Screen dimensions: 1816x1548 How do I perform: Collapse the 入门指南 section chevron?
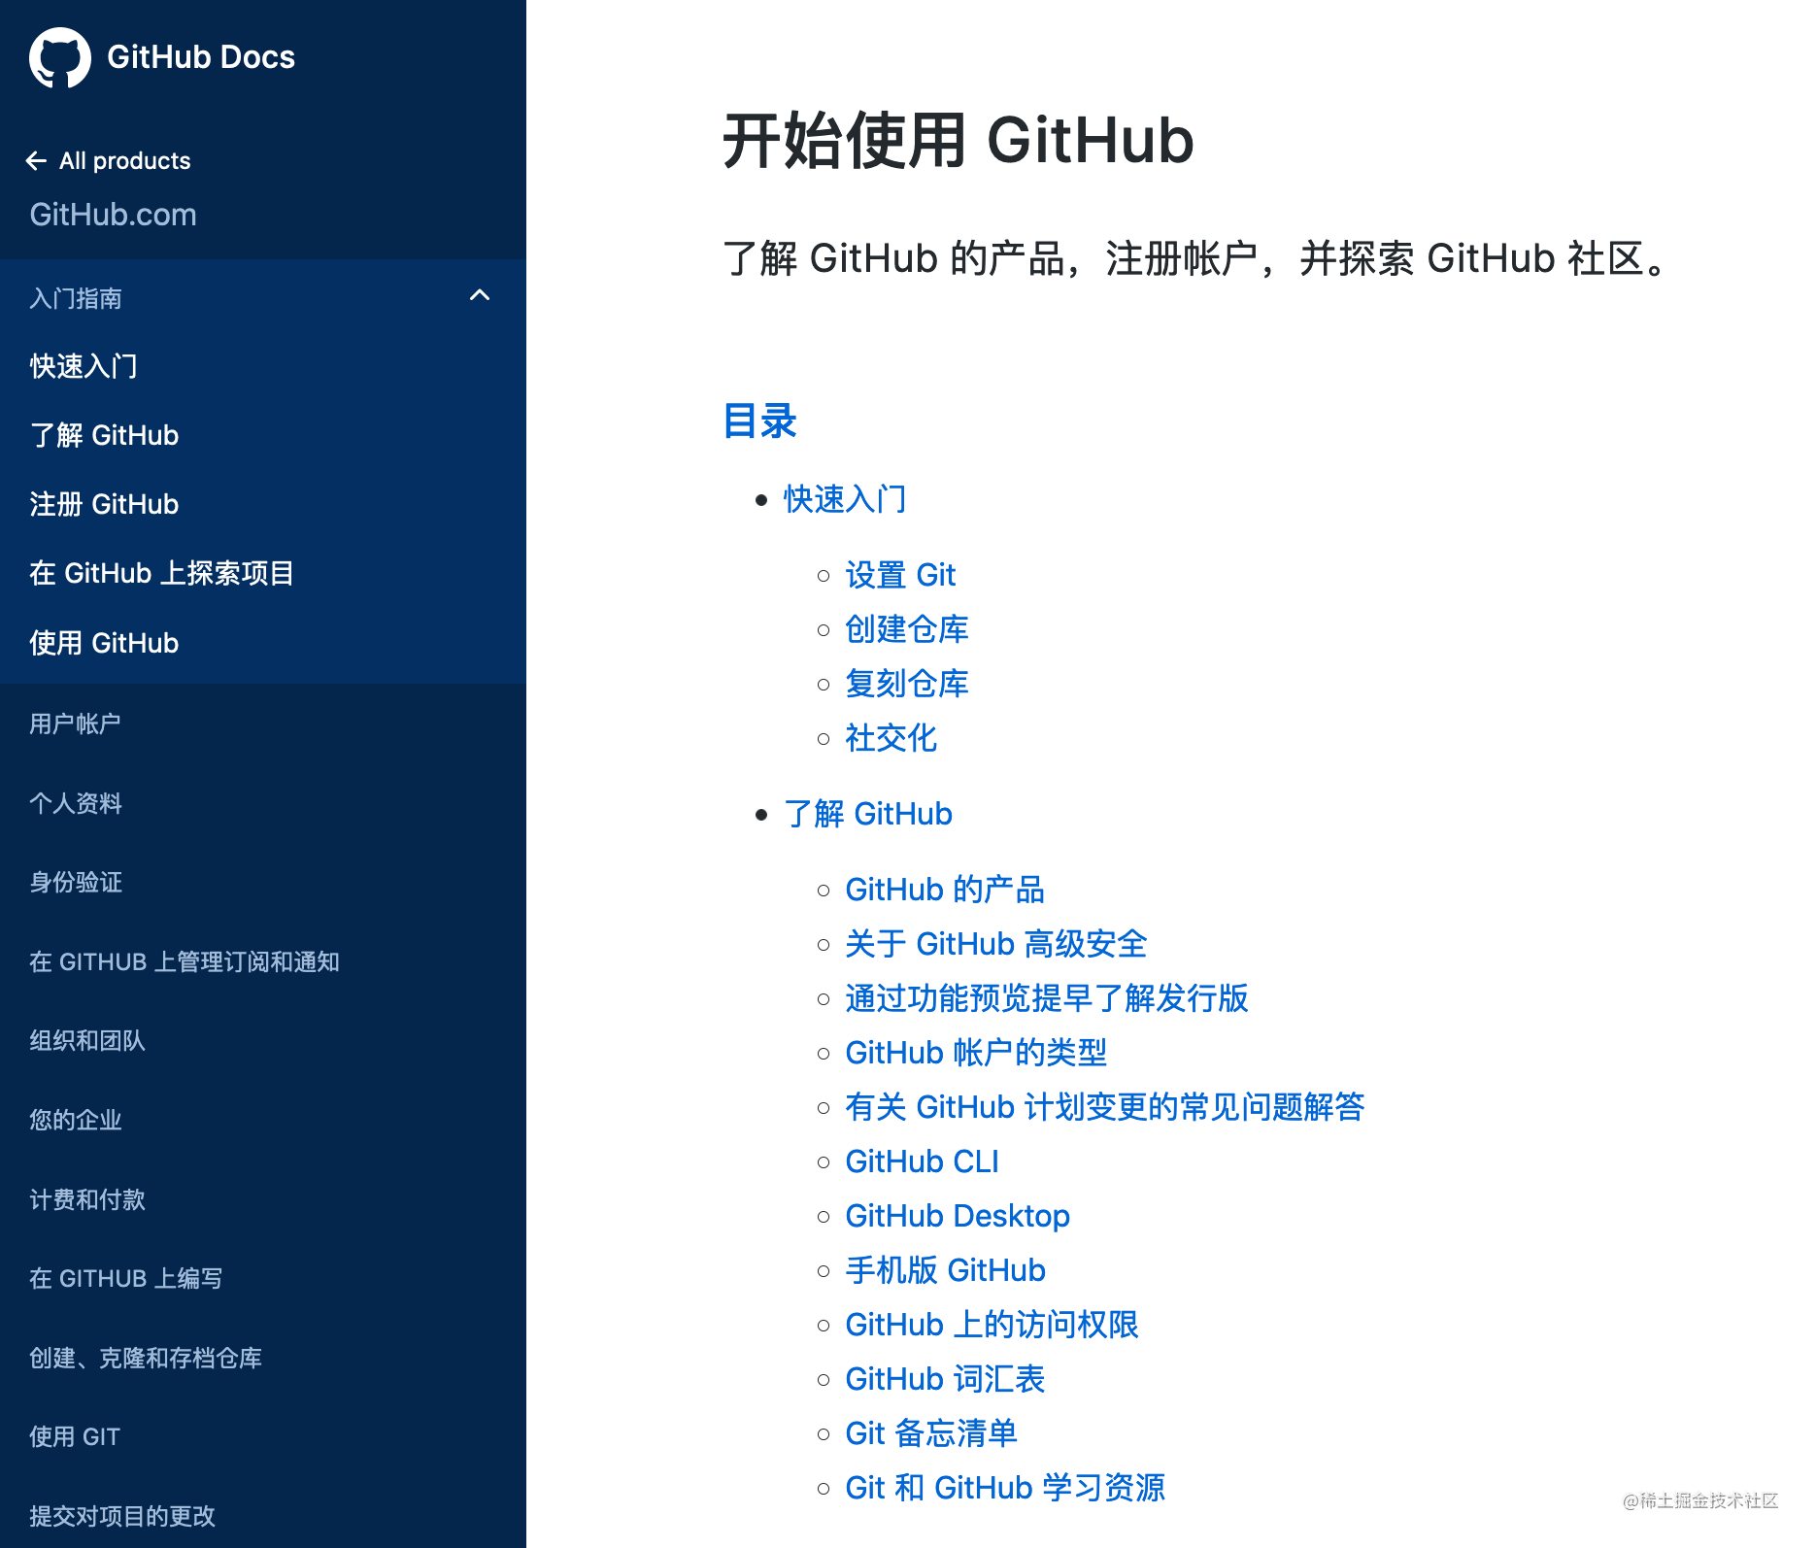click(480, 295)
